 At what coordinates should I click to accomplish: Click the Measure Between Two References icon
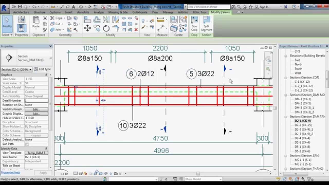160,20
